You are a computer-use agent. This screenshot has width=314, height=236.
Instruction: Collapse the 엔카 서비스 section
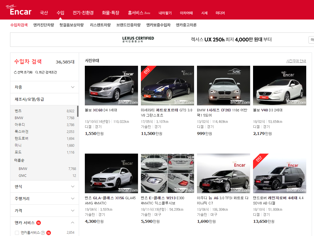[x=72, y=223]
